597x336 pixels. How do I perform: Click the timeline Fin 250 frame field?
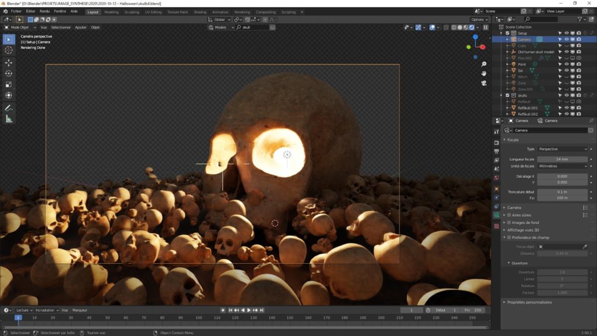click(x=472, y=310)
